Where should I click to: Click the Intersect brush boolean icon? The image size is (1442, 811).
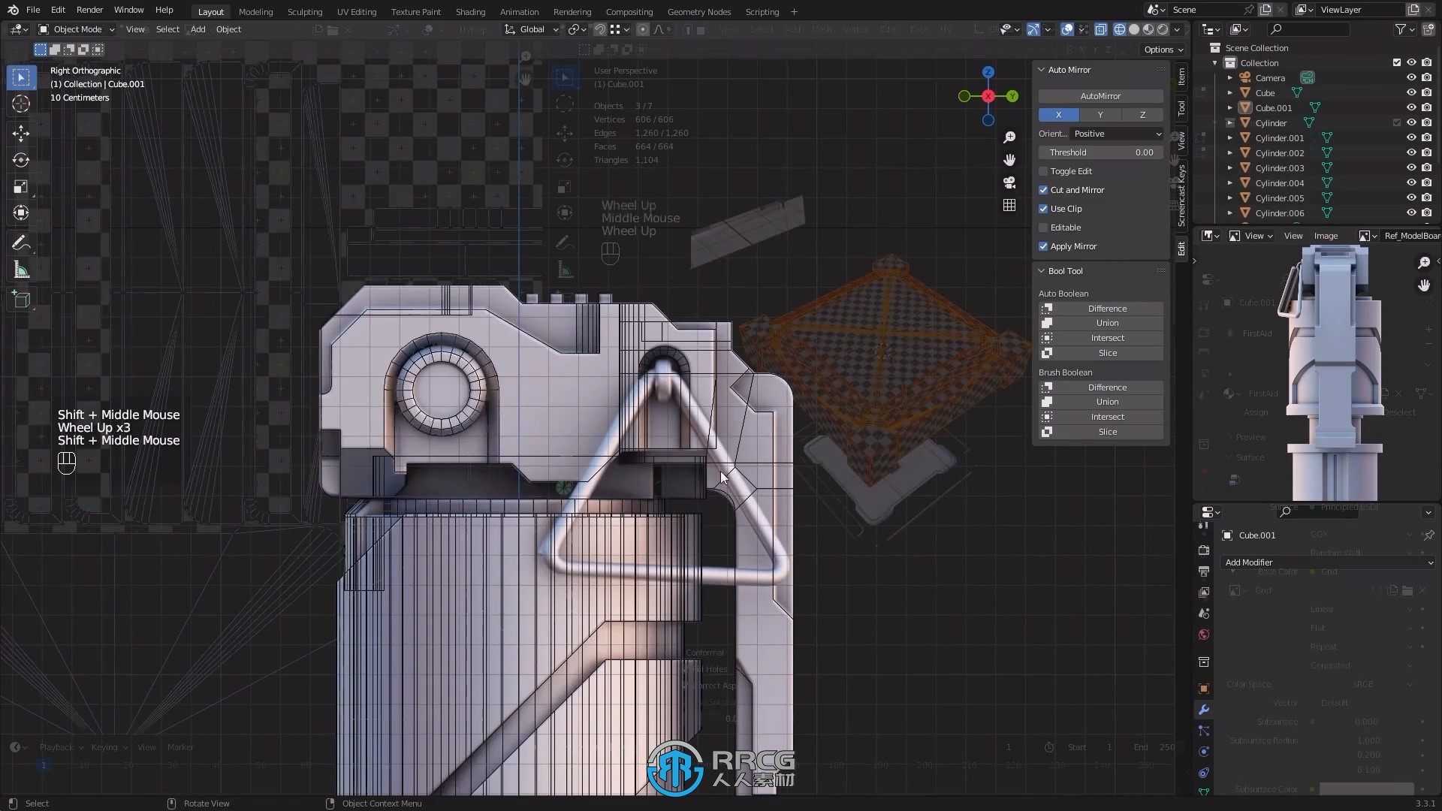[1047, 416]
